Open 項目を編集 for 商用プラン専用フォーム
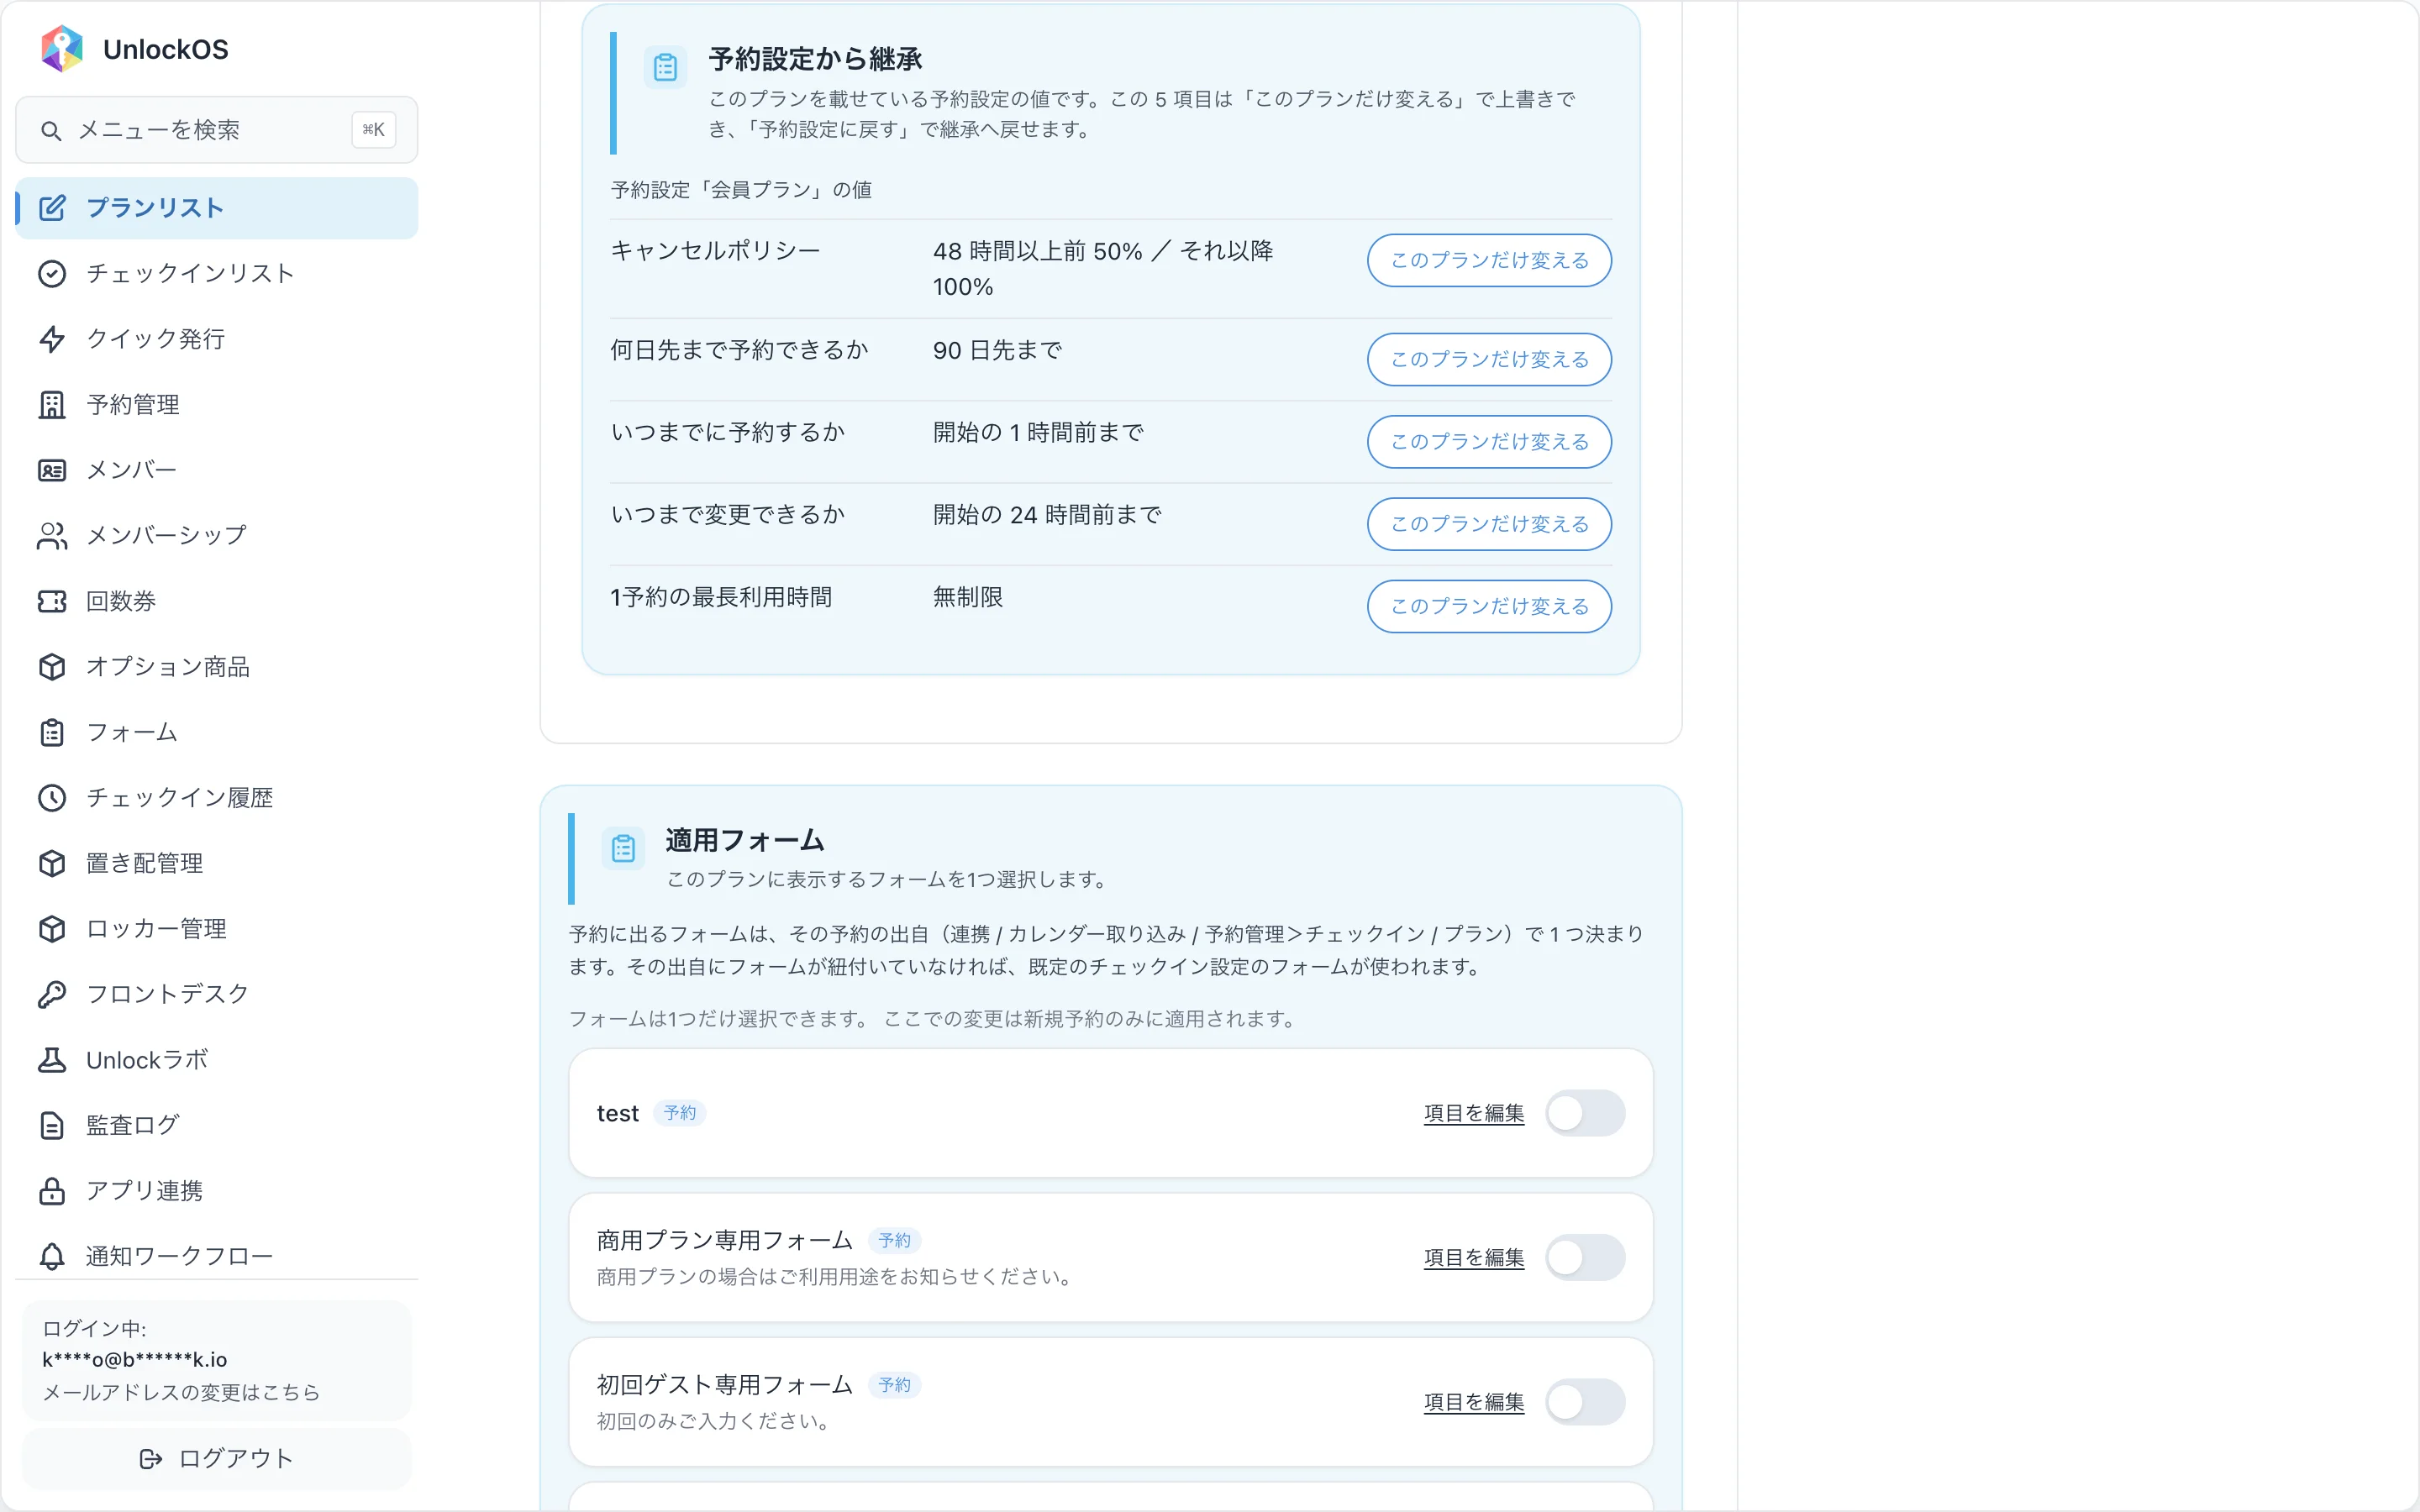2420x1512 pixels. (1474, 1257)
